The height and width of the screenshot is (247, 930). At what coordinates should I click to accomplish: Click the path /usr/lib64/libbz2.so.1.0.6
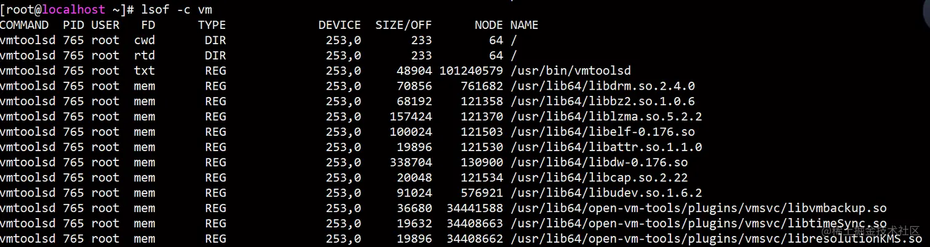pyautogui.click(x=602, y=101)
